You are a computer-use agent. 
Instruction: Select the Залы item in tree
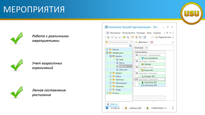121,59
